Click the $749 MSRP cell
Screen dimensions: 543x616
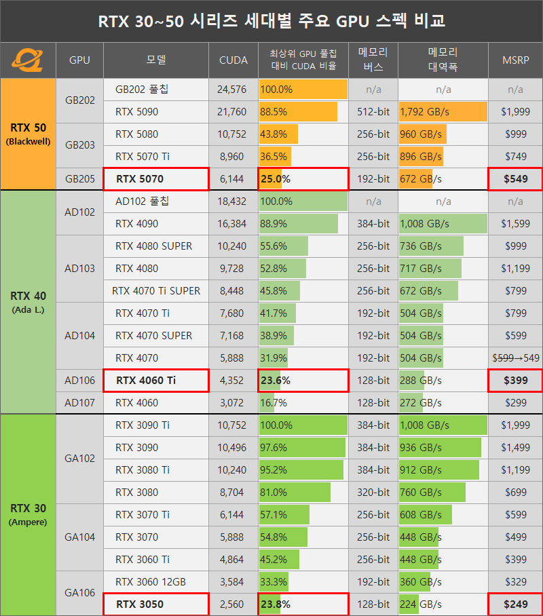coord(515,157)
